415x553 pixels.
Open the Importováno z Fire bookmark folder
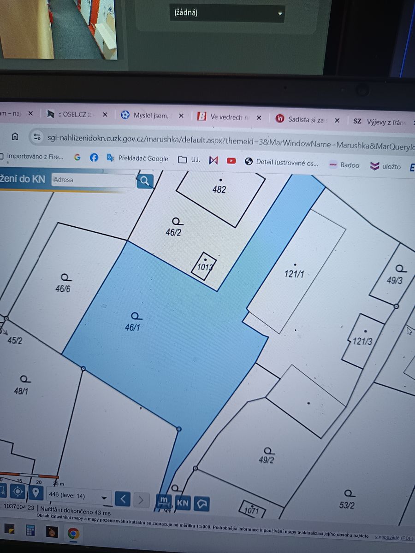pyautogui.click(x=31, y=157)
